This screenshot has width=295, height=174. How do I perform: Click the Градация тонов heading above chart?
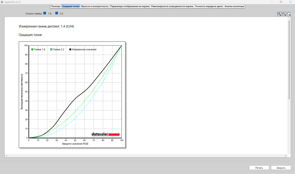point(30,35)
